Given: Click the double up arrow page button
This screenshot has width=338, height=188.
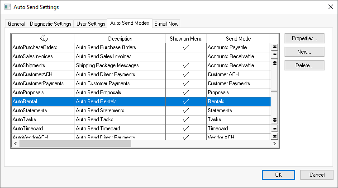Looking at the screenshot, I should coord(274,63).
